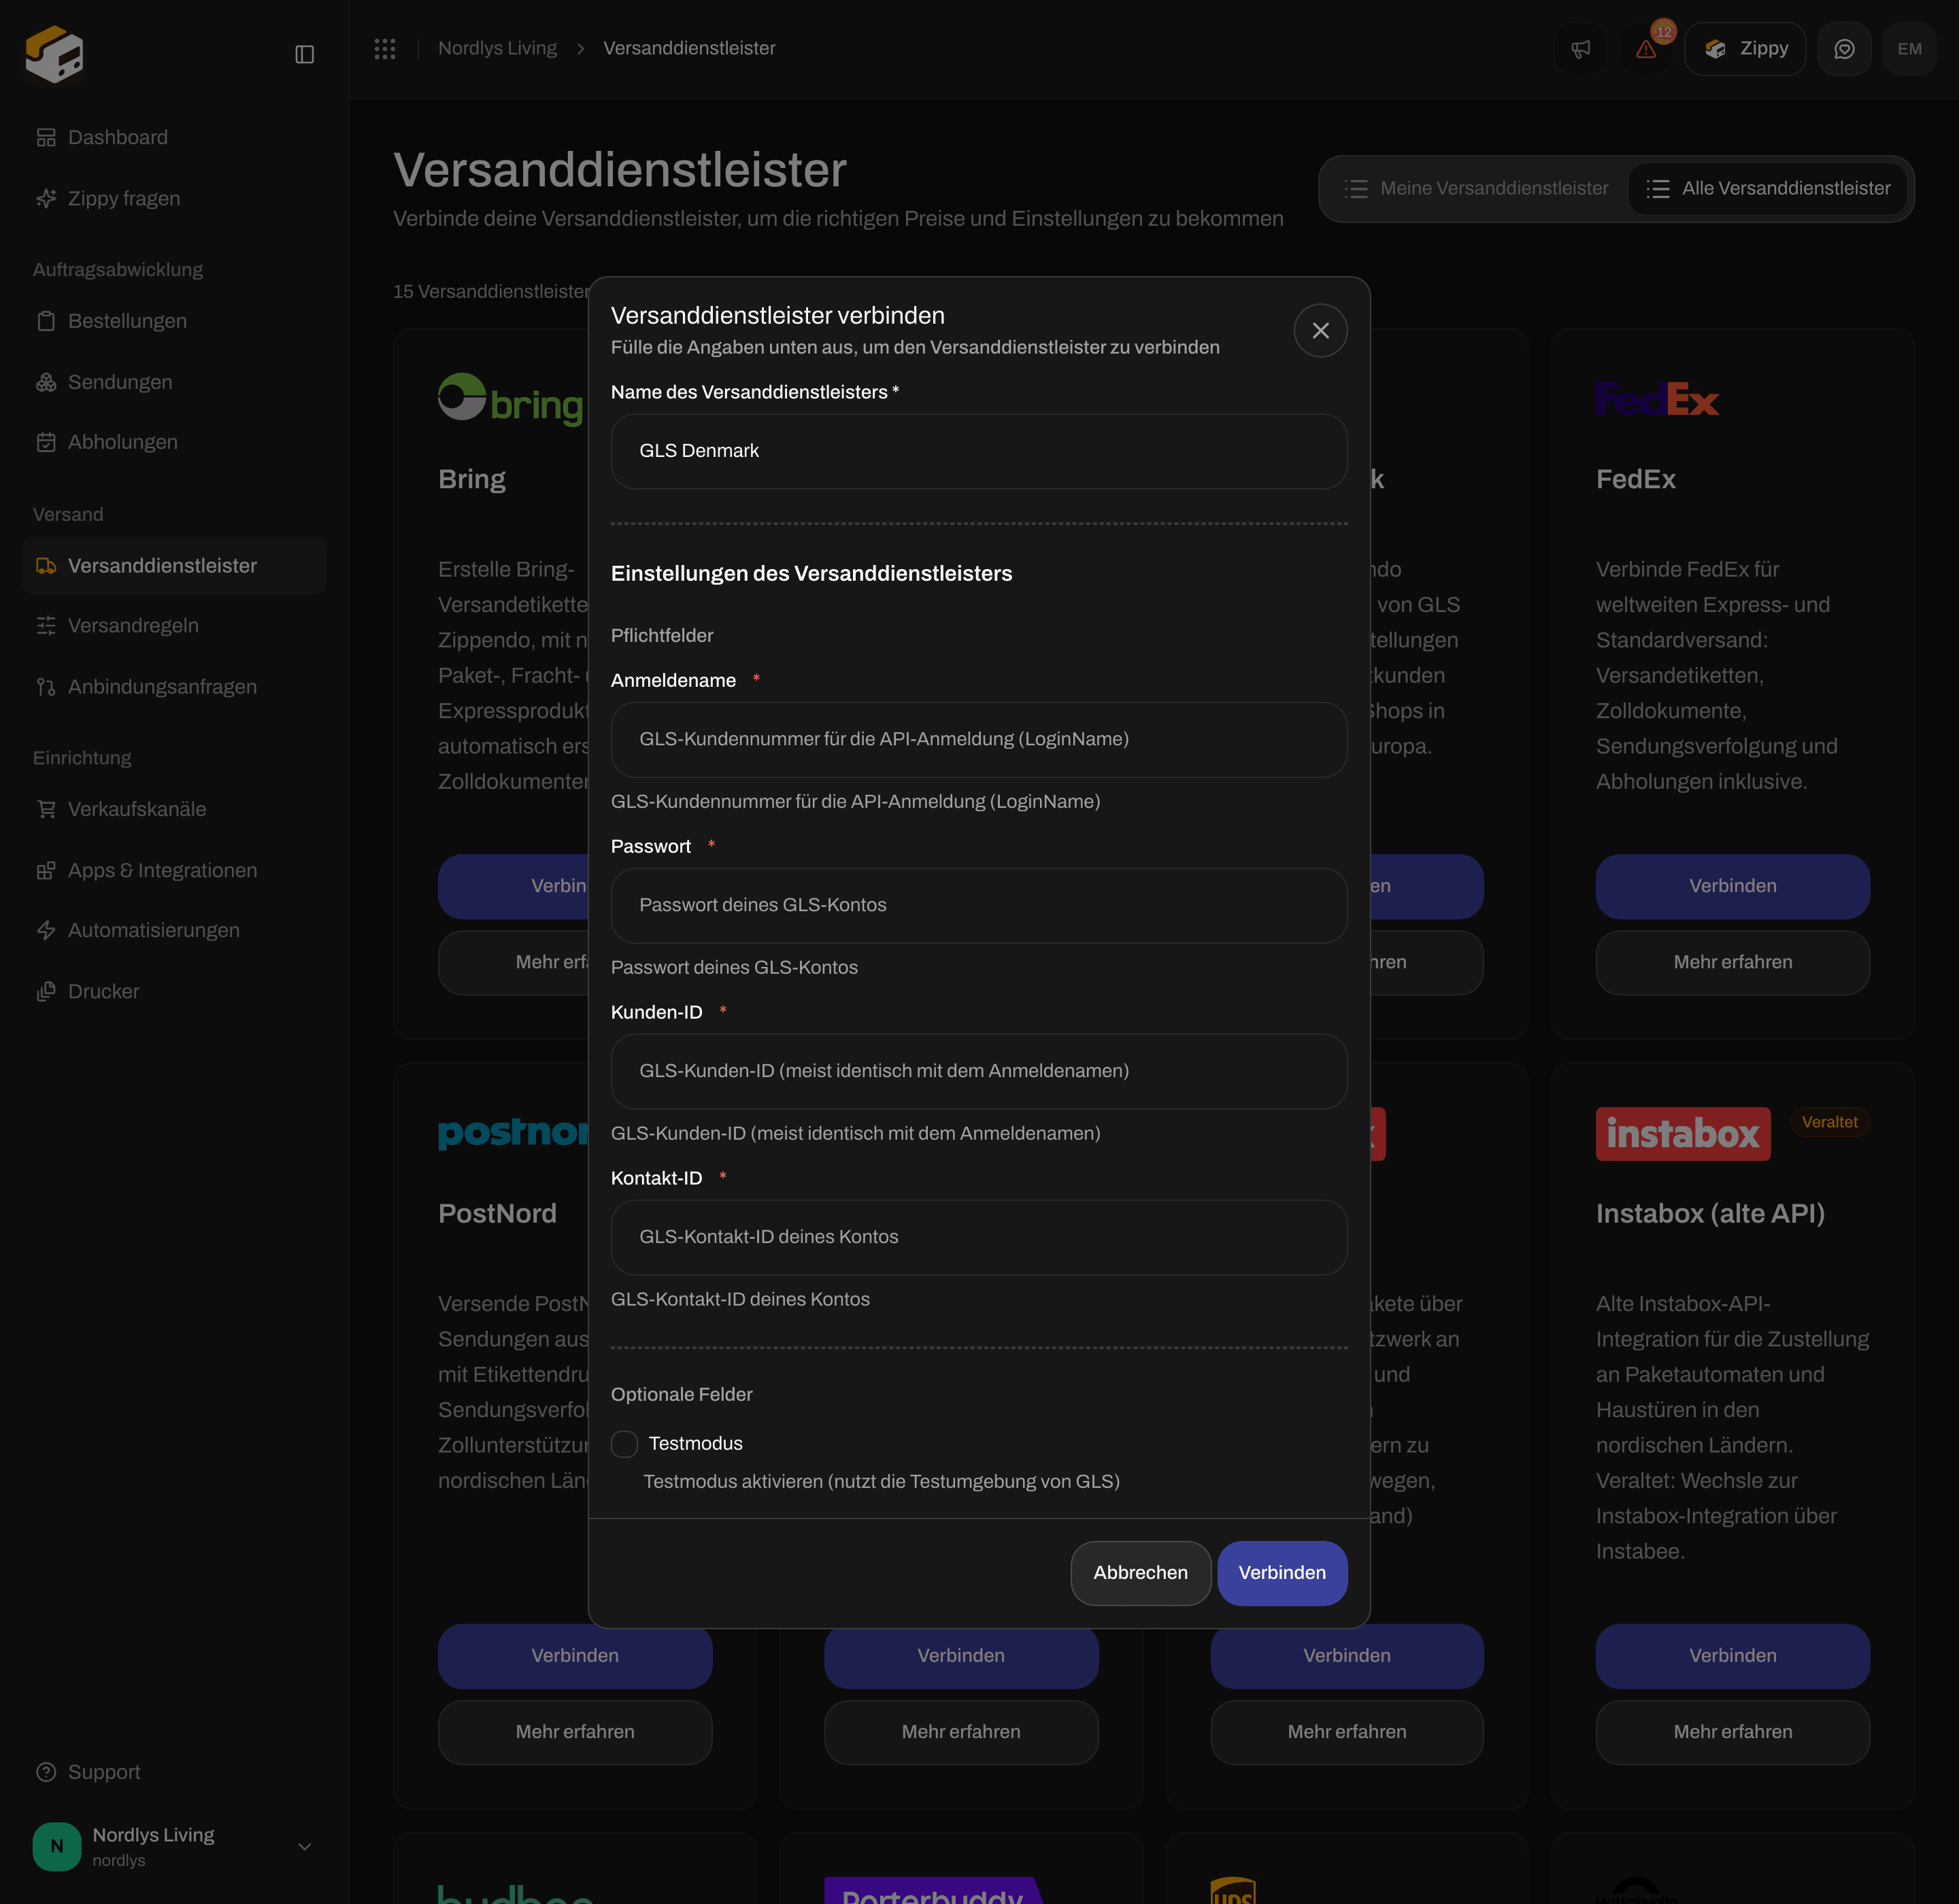Open Abholungen in the sidebar
Screen dimensions: 1959x1904
click(x=175, y=442)
